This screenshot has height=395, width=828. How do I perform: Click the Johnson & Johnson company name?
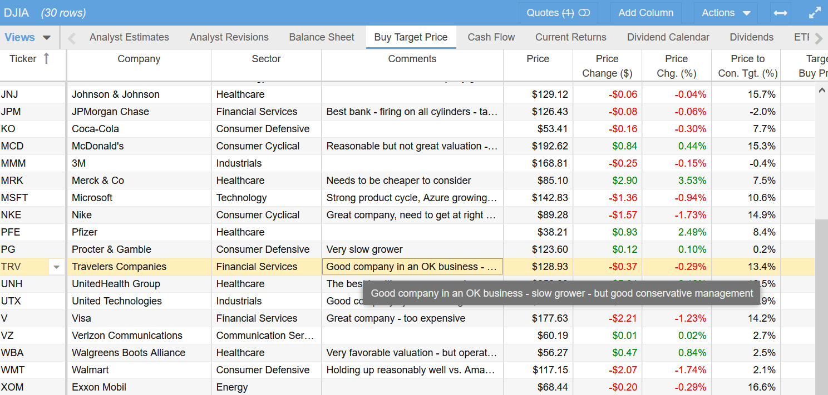pyautogui.click(x=116, y=94)
